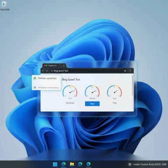Click the icon beside Network & internet settings
Viewport: 168px width, 168px height.
(x=35, y=87)
